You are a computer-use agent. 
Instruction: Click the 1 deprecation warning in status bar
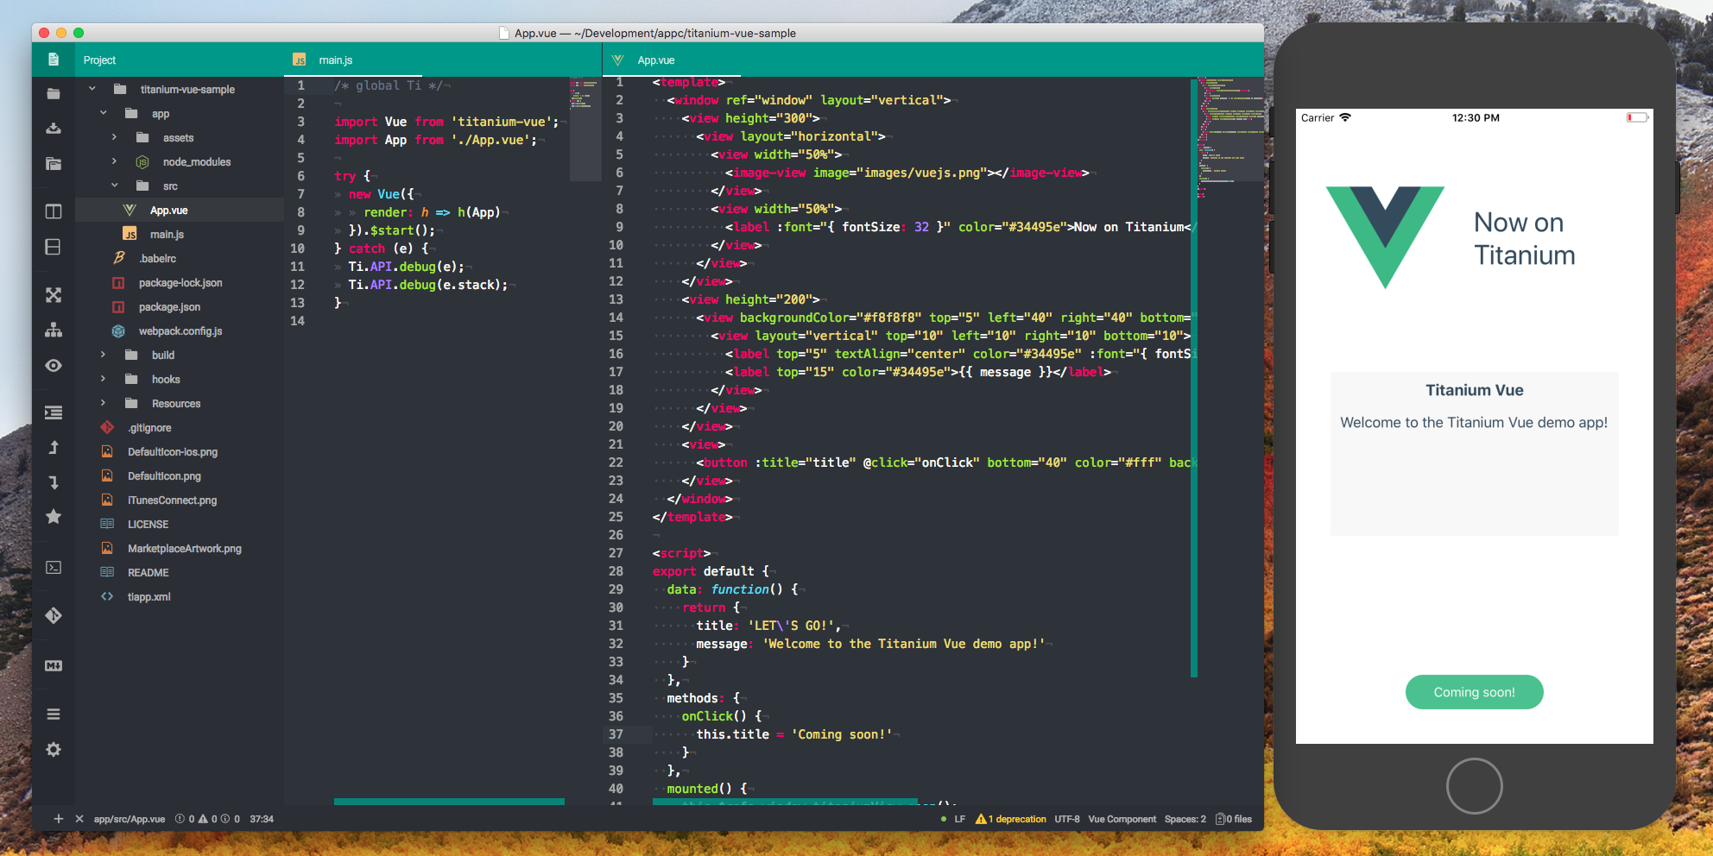(x=1011, y=819)
